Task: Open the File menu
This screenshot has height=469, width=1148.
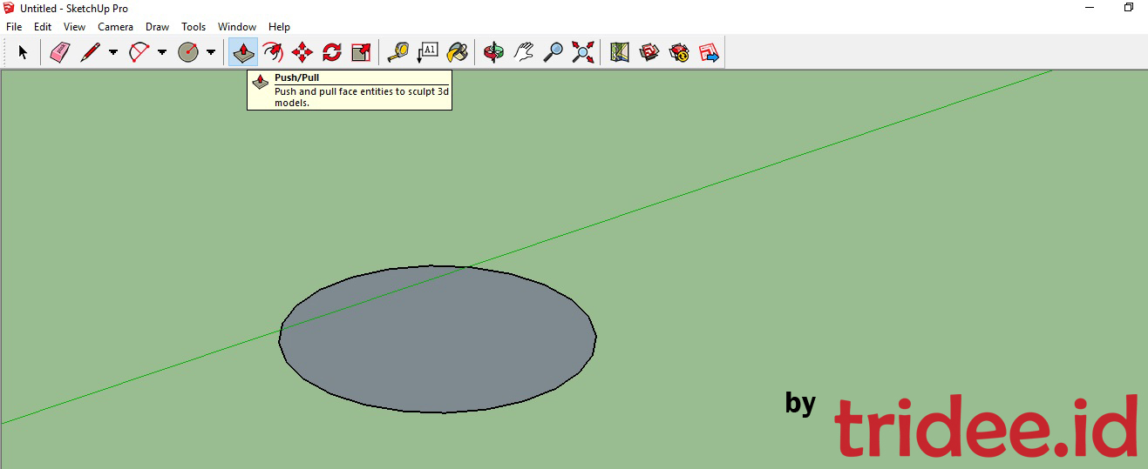Action: pyautogui.click(x=14, y=27)
